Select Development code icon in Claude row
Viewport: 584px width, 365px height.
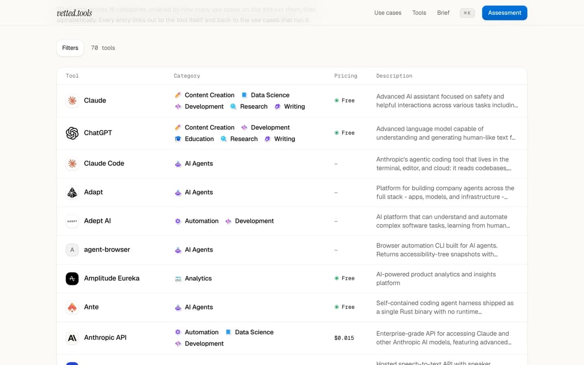pos(178,107)
